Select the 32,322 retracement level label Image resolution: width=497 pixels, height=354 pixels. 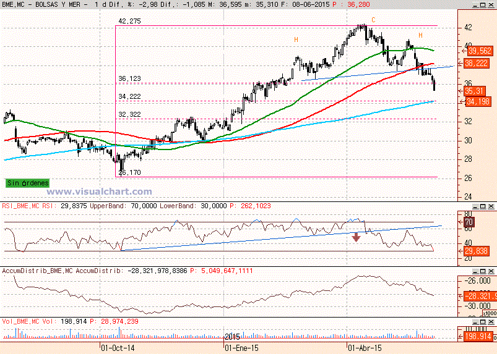129,114
